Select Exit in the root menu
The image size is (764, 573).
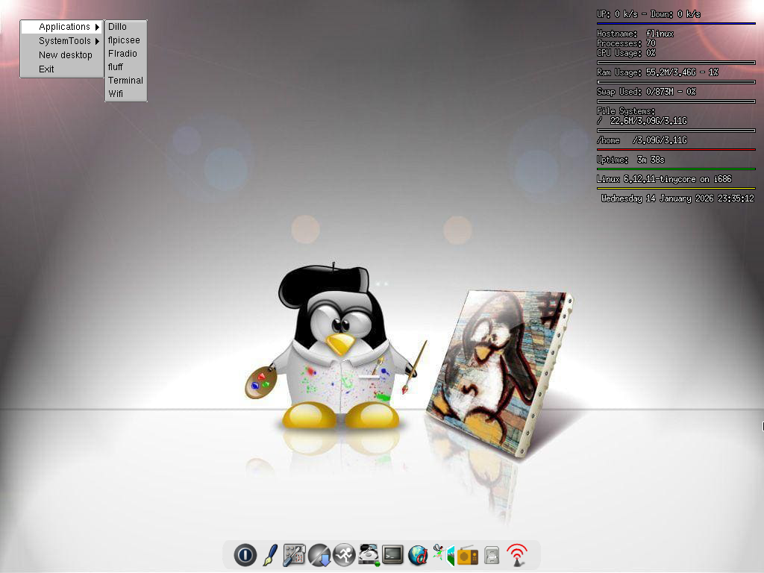point(62,69)
